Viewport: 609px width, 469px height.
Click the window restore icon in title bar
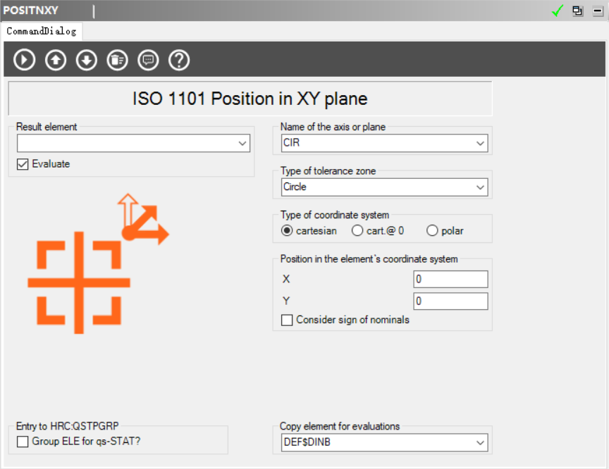coord(578,11)
